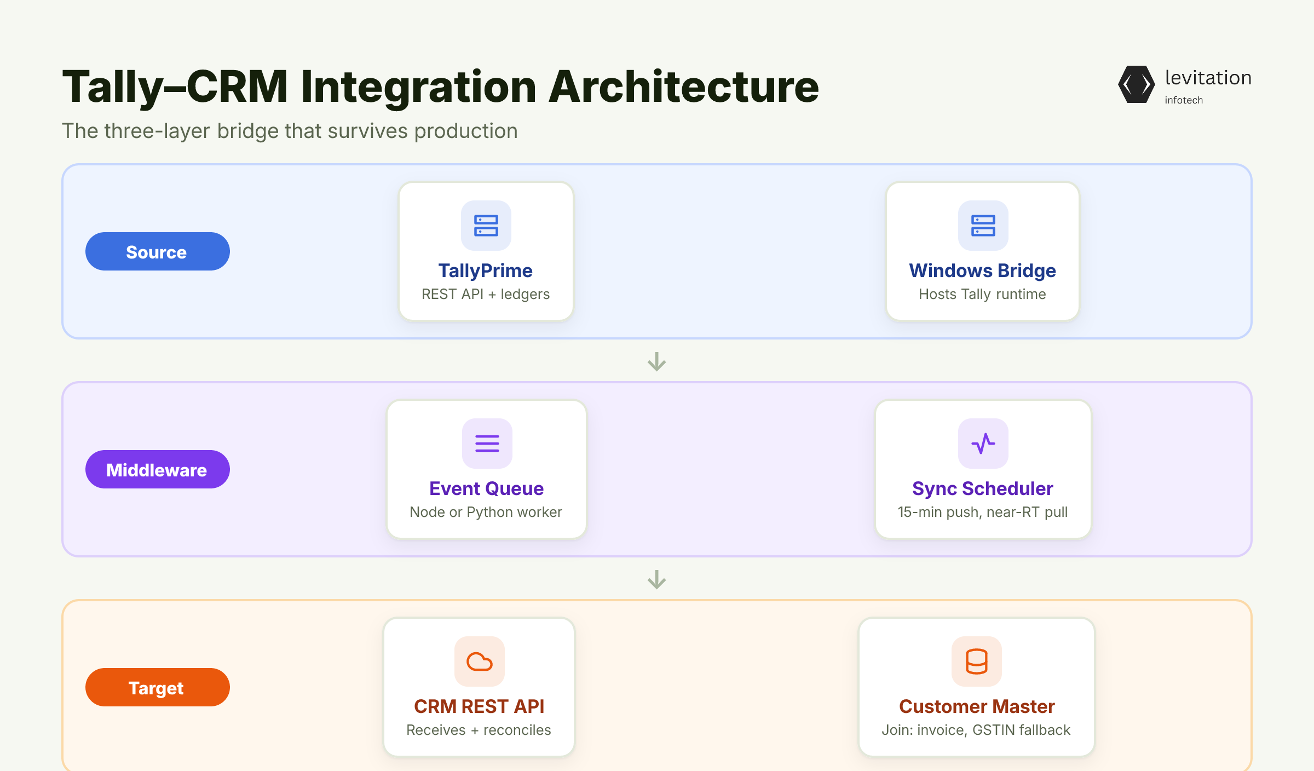Screen dimensions: 1314x771
Task: Click the 'Node or Python worker' text
Action: tap(486, 513)
